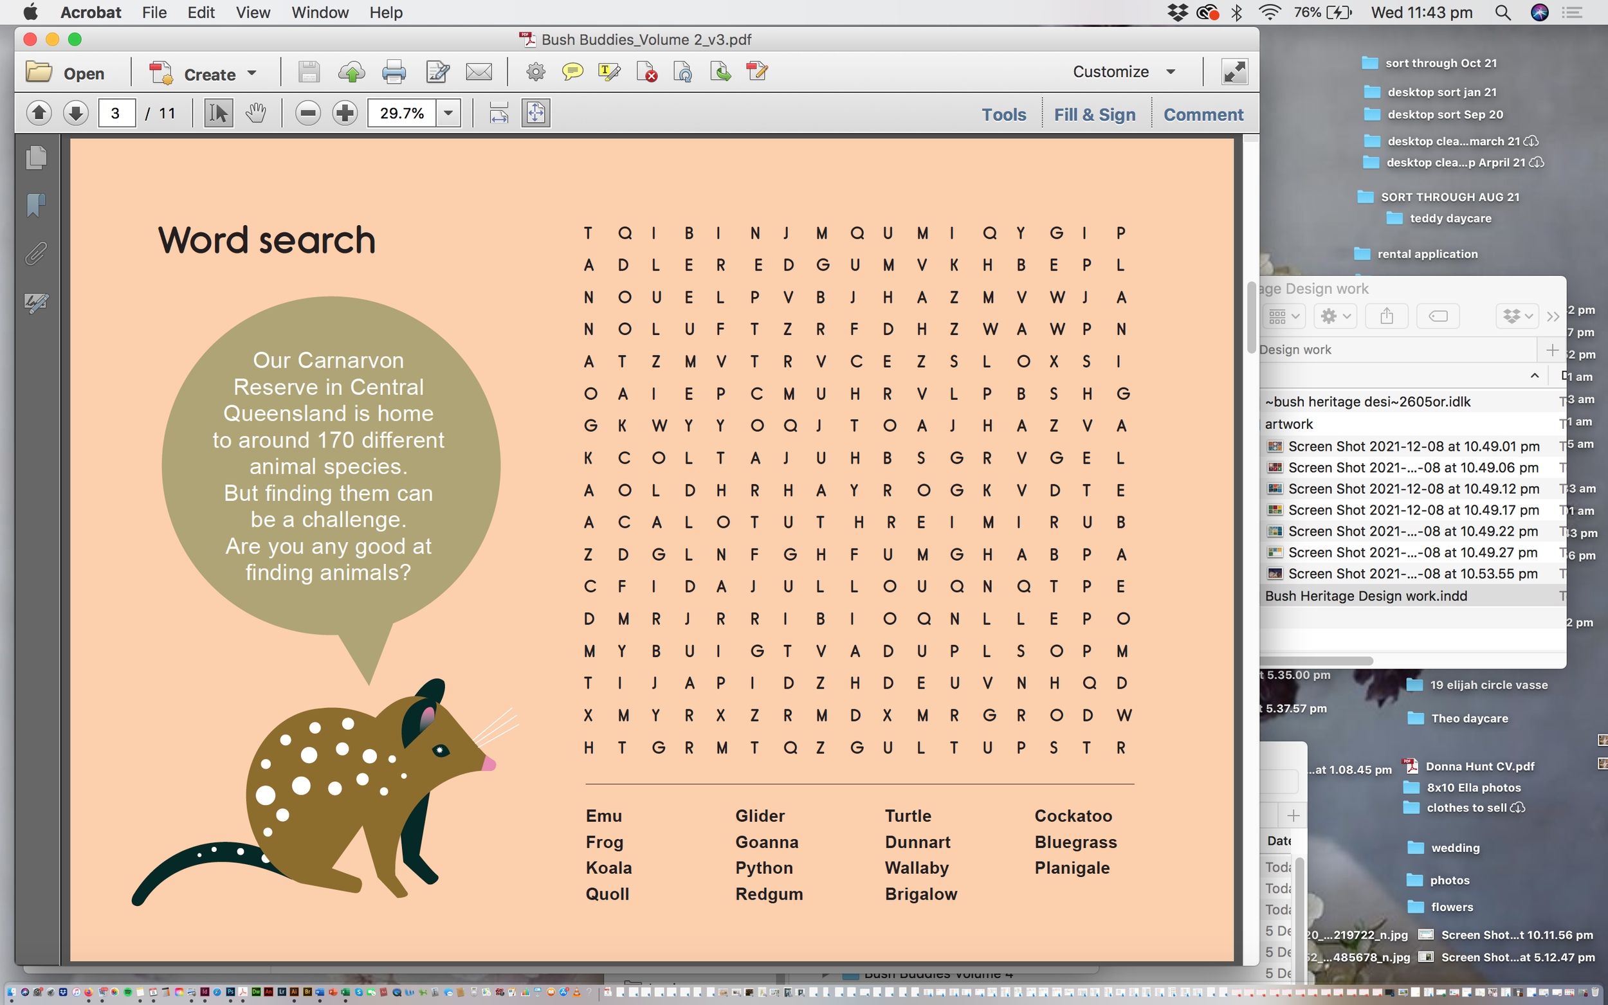Go to next page arrow
Viewport: 1608px width, 1005px height.
pyautogui.click(x=76, y=113)
